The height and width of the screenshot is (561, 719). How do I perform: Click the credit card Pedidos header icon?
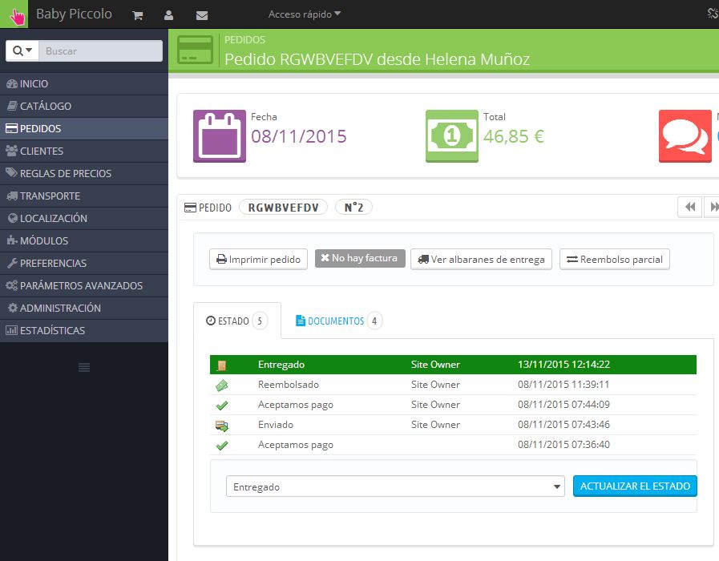(196, 50)
